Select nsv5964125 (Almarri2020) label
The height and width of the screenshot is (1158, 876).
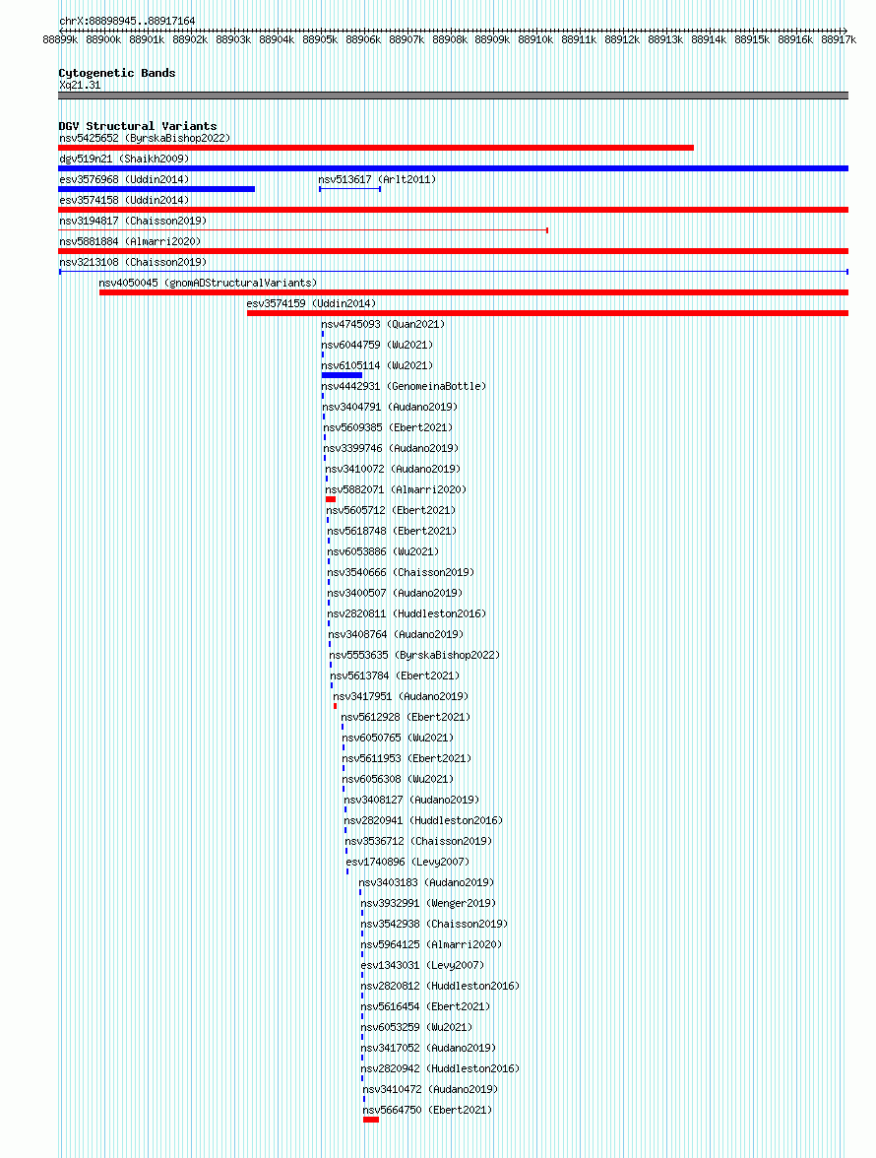click(x=431, y=944)
